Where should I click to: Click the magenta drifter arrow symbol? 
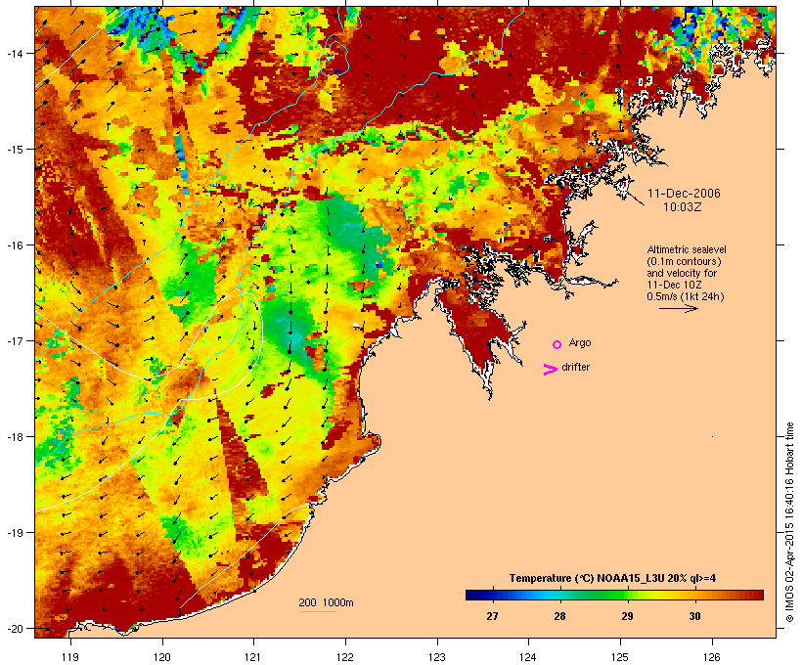point(550,370)
